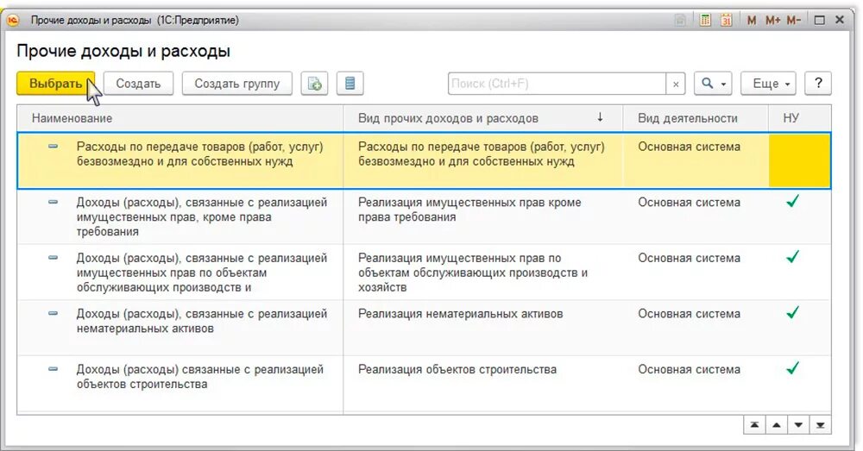The width and height of the screenshot is (863, 451).
Task: Clear the search field with x button
Action: [x=676, y=85]
